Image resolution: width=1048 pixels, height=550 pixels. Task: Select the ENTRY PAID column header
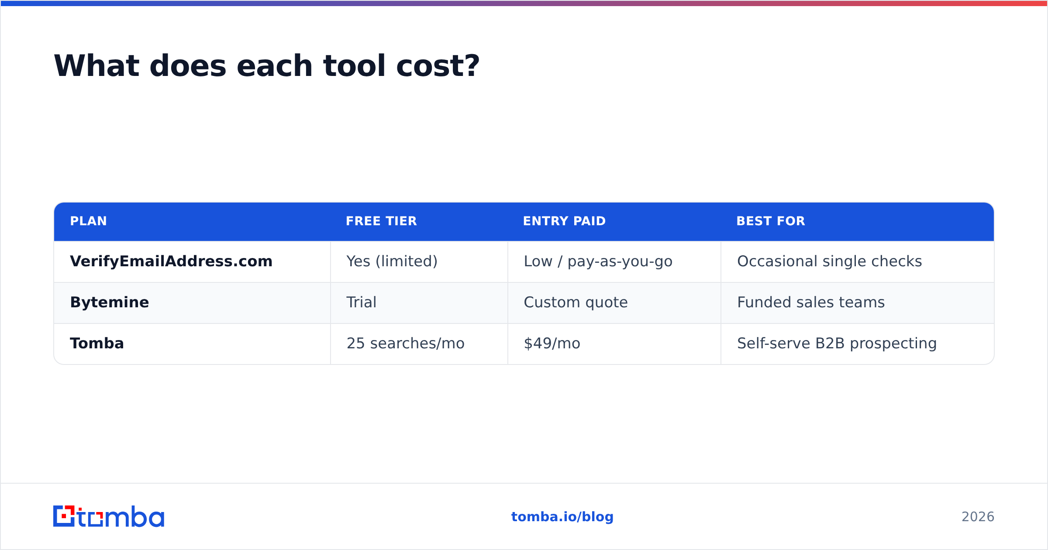(x=614, y=221)
